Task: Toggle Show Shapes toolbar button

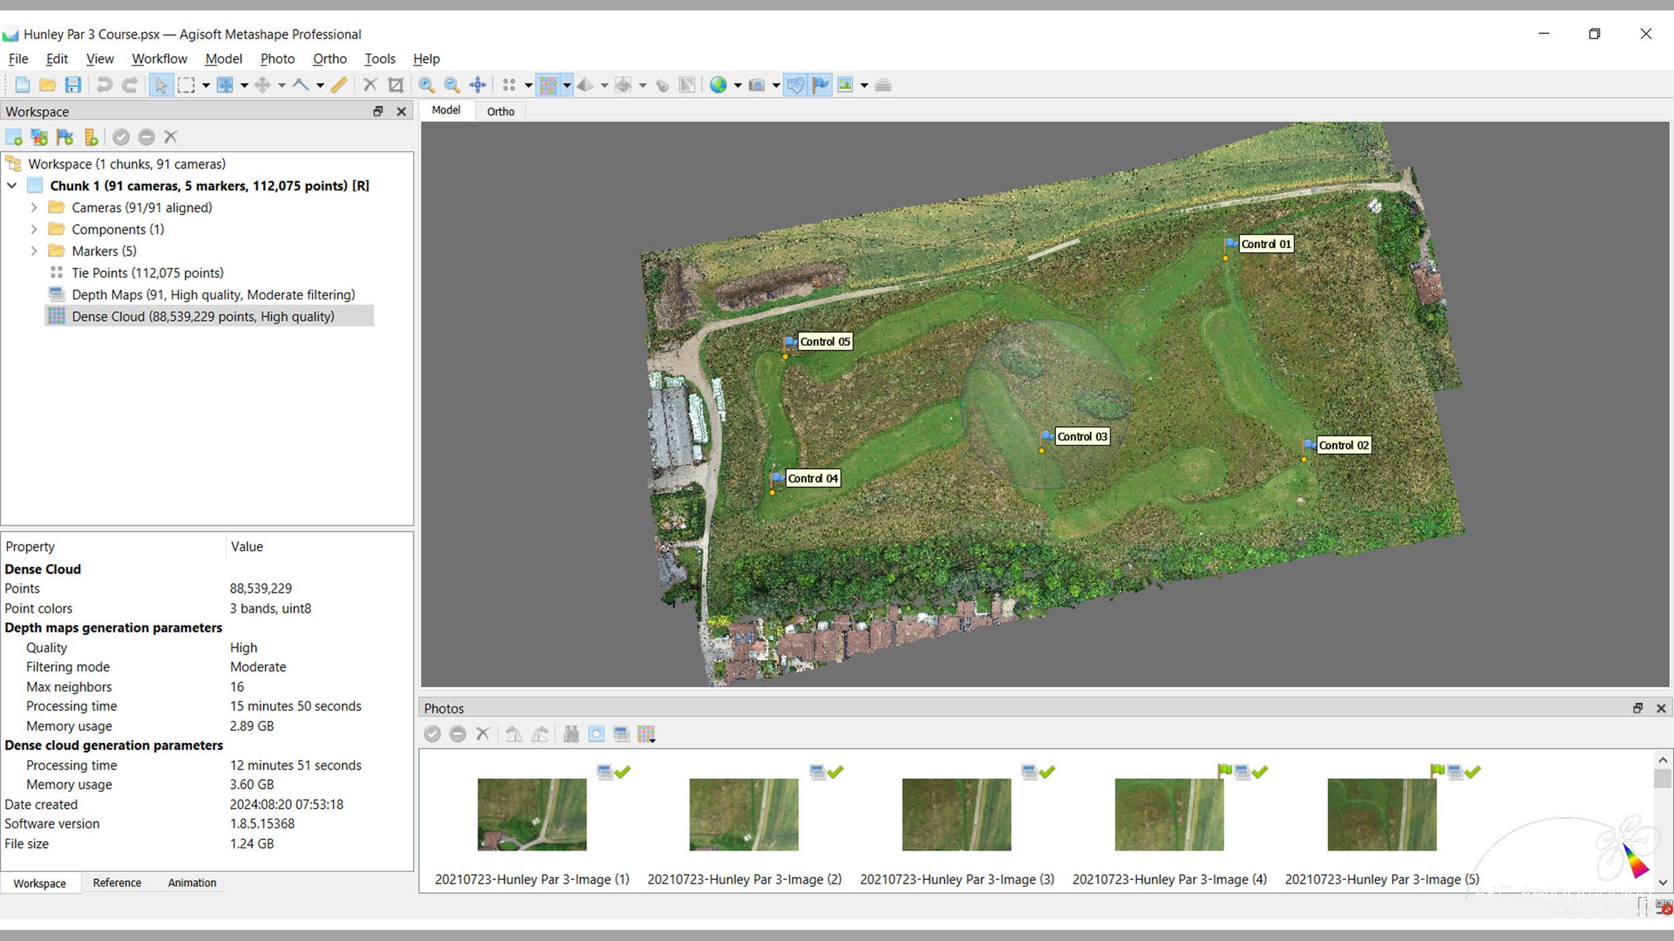Action: pyautogui.click(x=795, y=85)
